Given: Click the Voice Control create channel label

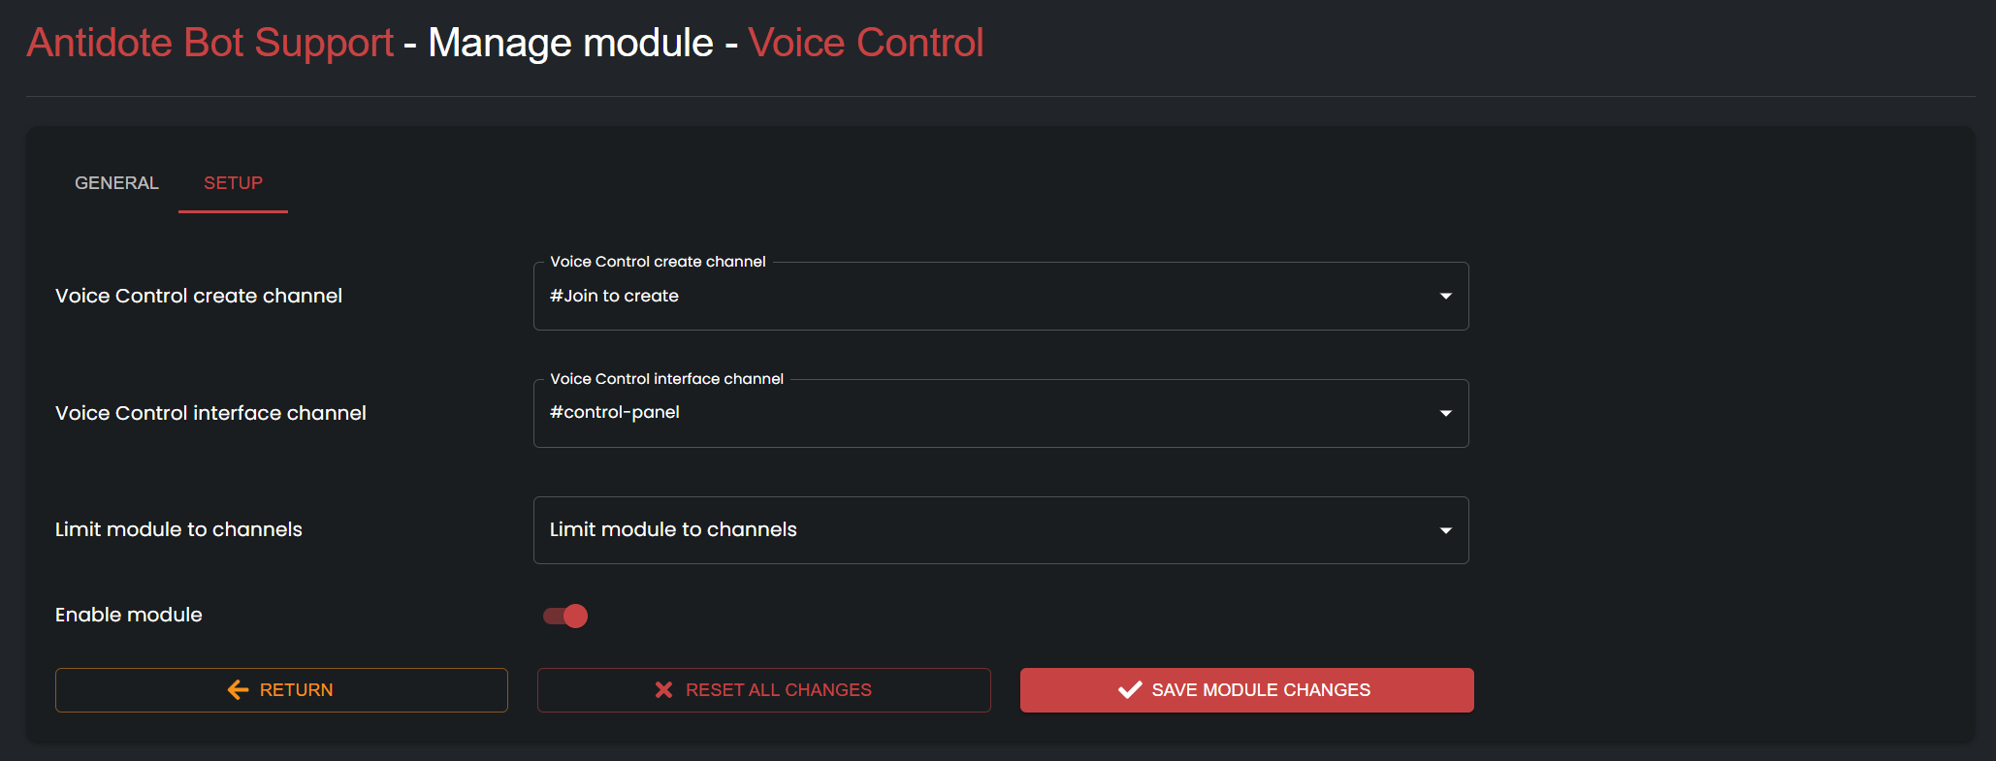Looking at the screenshot, I should pyautogui.click(x=199, y=296).
